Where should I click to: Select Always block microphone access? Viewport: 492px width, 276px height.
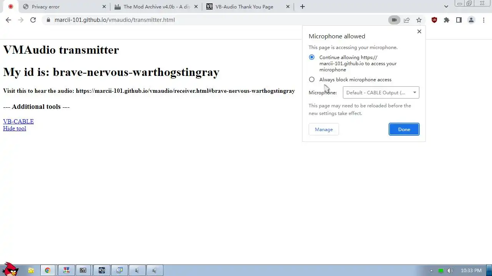[x=312, y=79]
